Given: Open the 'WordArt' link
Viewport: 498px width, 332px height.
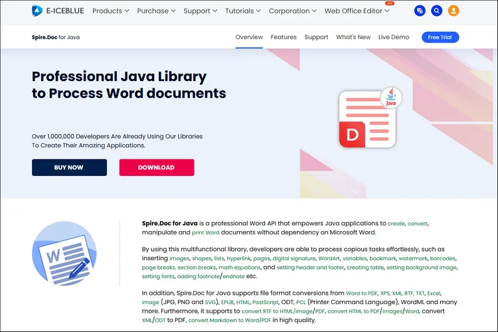Looking at the screenshot, I should [329, 258].
